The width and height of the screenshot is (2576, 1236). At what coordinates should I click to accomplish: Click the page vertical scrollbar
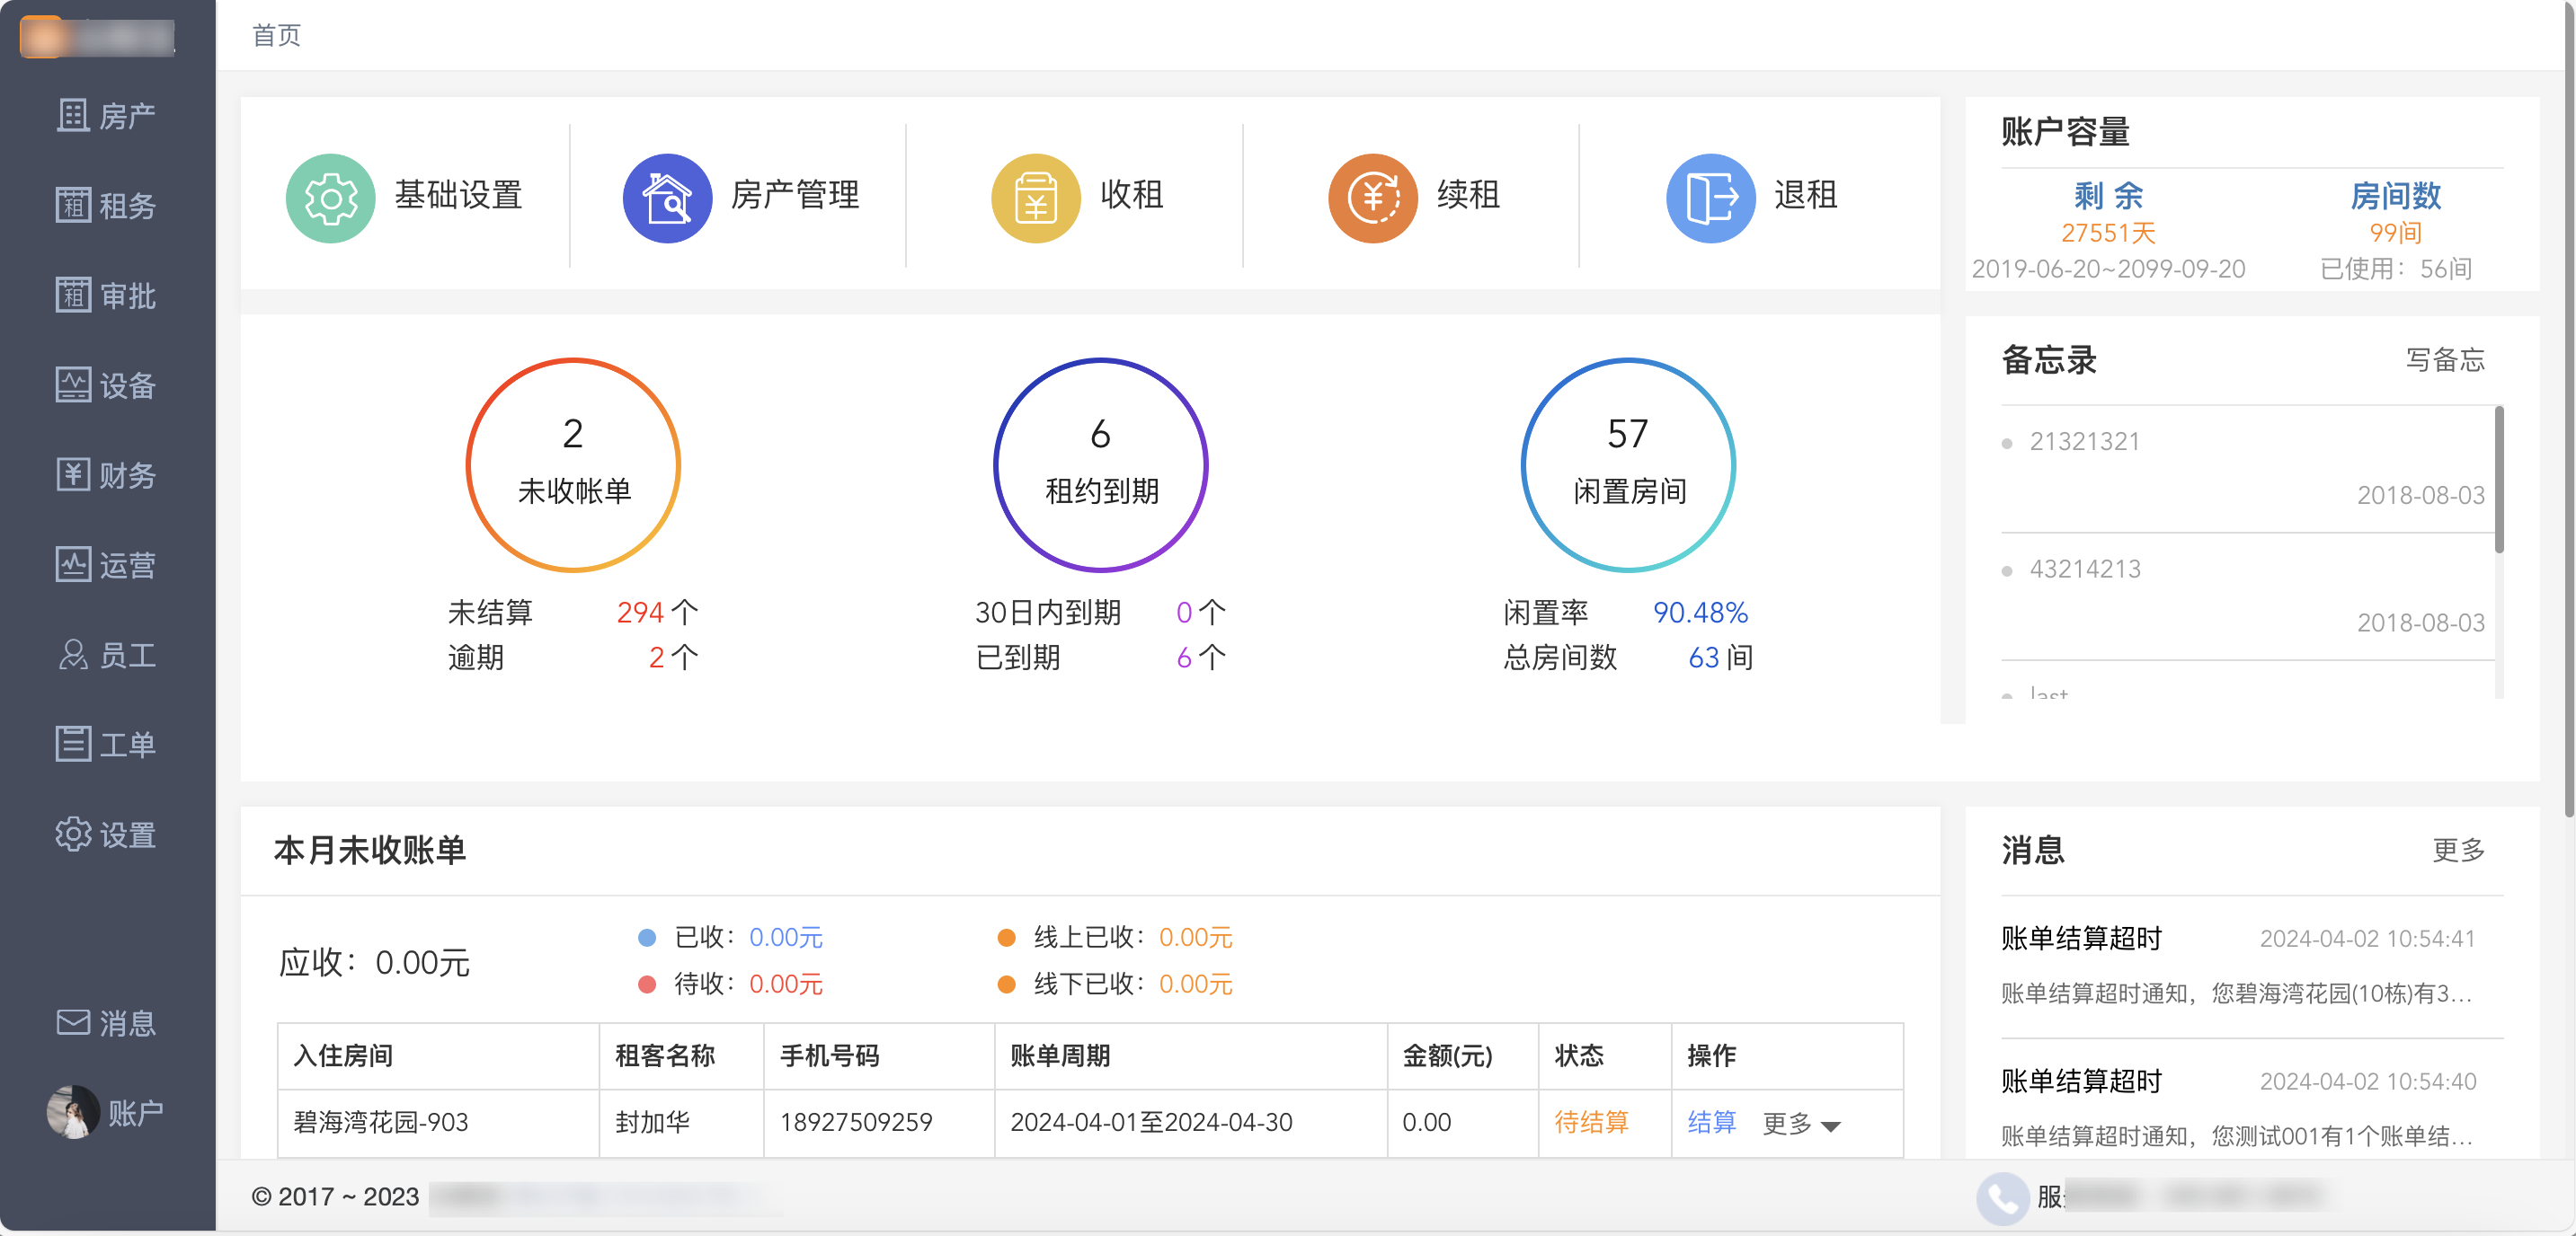pyautogui.click(x=2569, y=410)
